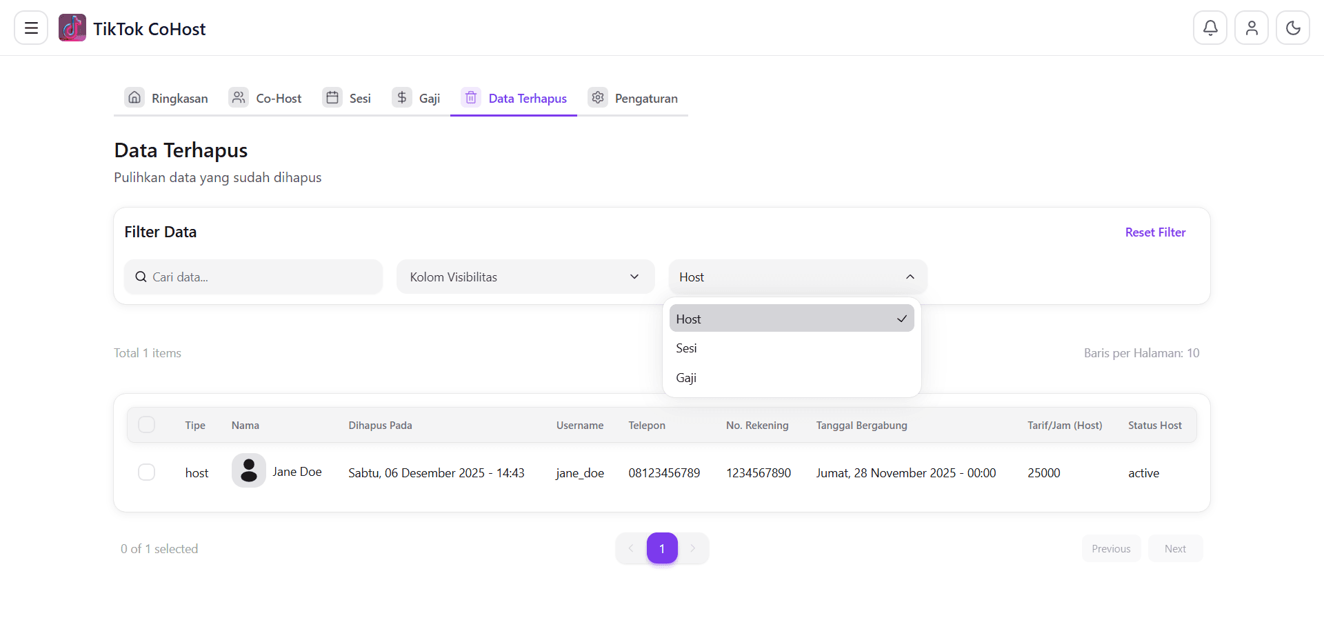This screenshot has height=629, width=1324.
Task: Open the notifications bell
Action: [x=1210, y=28]
